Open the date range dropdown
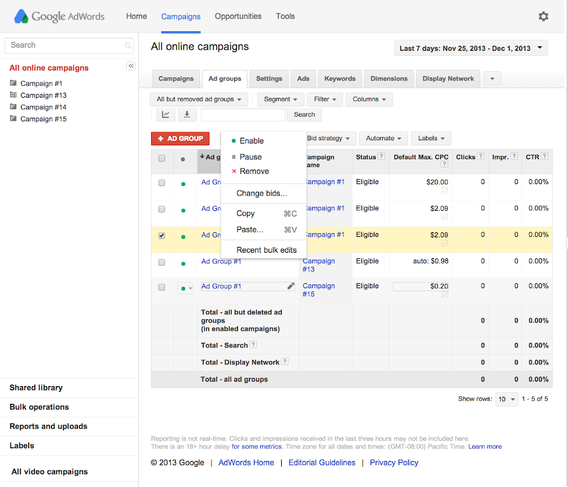 (x=470, y=48)
